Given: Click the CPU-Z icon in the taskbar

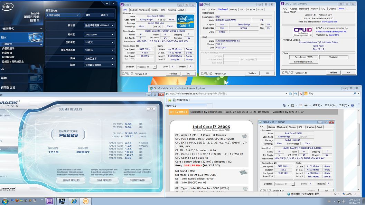Looking at the screenshot, I should click(49, 201).
